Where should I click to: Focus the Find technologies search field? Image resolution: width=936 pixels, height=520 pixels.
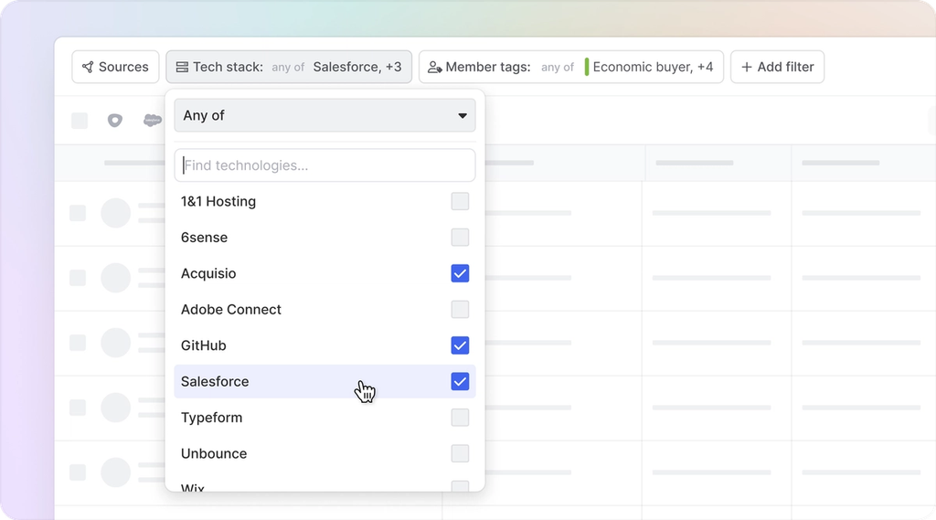324,165
